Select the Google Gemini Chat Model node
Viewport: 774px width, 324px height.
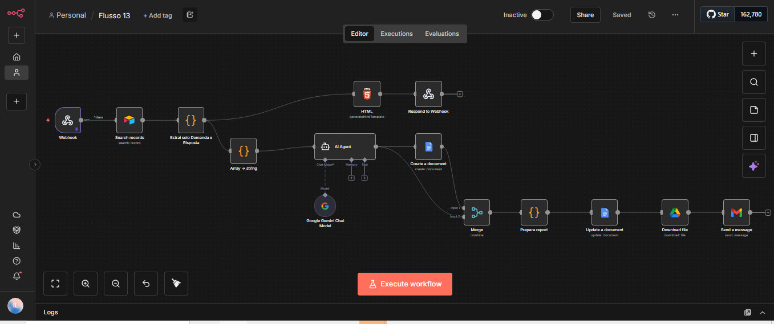click(x=325, y=206)
